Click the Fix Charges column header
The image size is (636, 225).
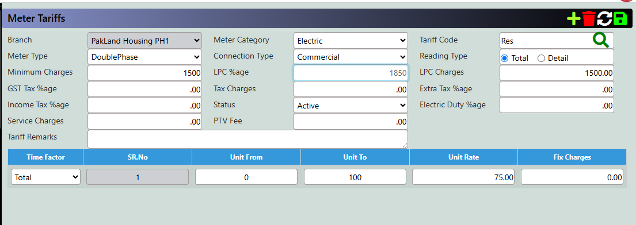[x=572, y=157]
